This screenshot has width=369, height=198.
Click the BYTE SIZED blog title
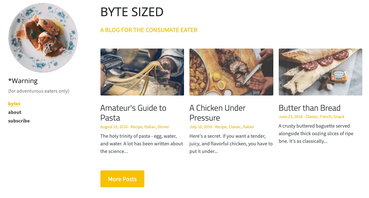132,12
